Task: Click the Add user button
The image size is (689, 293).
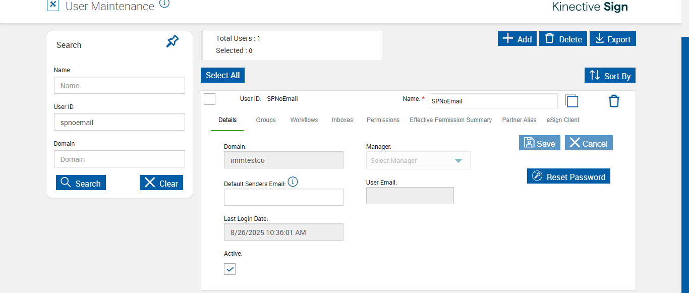Action: [x=517, y=39]
